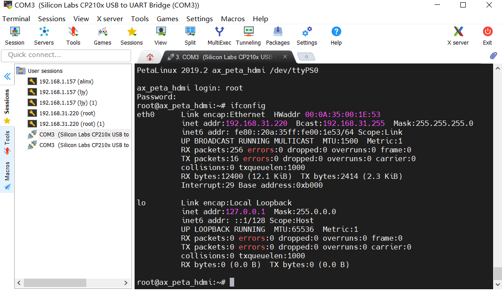Switch to the home tab
The width and height of the screenshot is (502, 291).
[150, 57]
